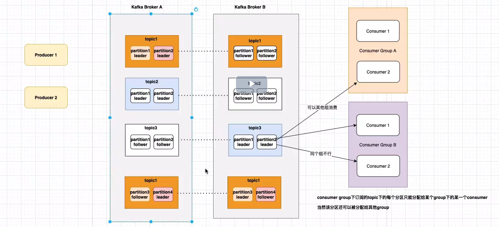Click topic1 title in Broker B bottom orange box
Image resolution: width=499 pixels, height=227 pixels.
click(254, 180)
